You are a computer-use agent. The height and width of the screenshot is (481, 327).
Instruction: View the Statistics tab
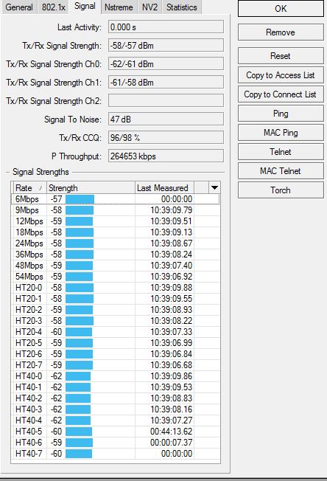click(182, 7)
